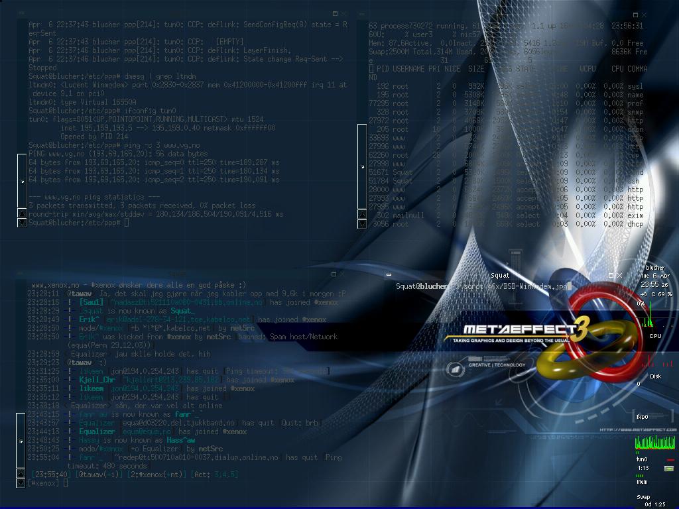Click the green tun0 traffic chart
Screen dimensions: 679x509
pyautogui.click(x=654, y=442)
